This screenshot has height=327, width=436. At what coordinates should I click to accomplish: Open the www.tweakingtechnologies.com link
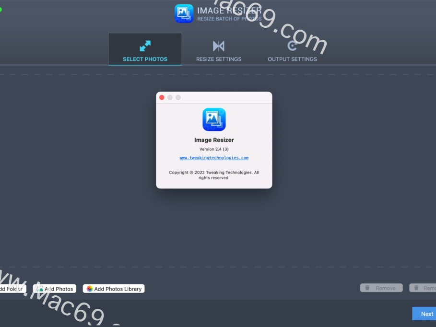pos(214,157)
